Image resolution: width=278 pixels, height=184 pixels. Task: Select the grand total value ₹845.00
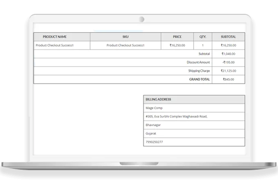(x=228, y=79)
